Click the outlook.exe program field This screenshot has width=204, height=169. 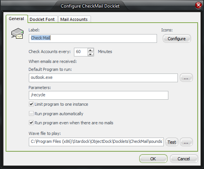pyautogui.click(x=103, y=78)
